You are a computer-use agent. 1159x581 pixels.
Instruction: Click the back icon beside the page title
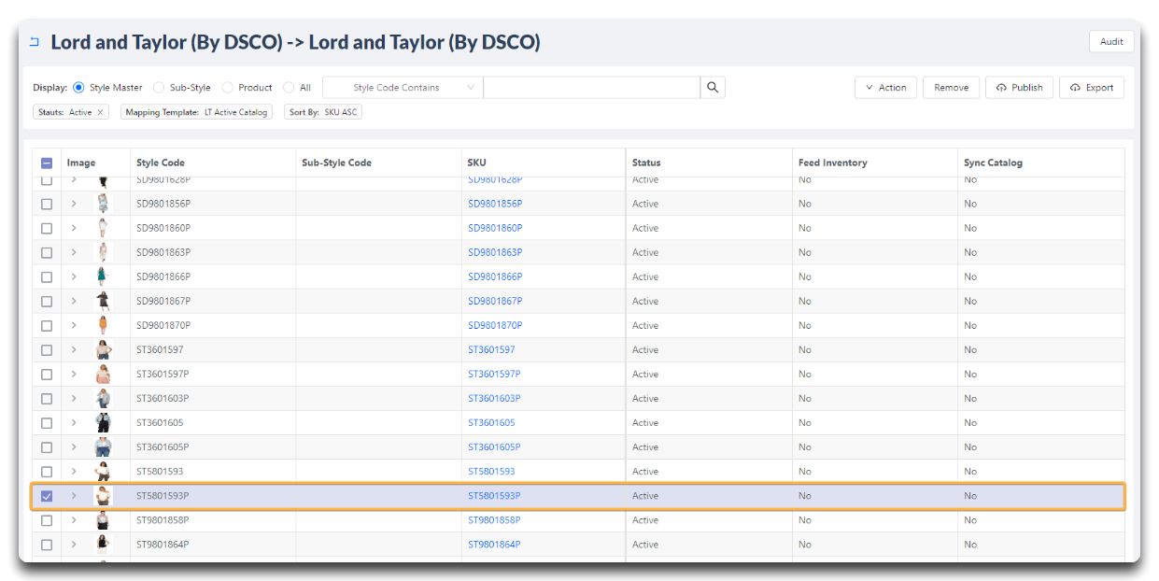coord(35,42)
